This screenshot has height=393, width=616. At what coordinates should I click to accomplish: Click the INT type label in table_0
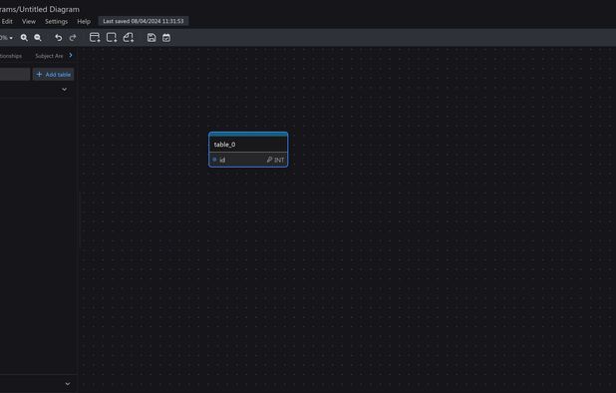[279, 160]
